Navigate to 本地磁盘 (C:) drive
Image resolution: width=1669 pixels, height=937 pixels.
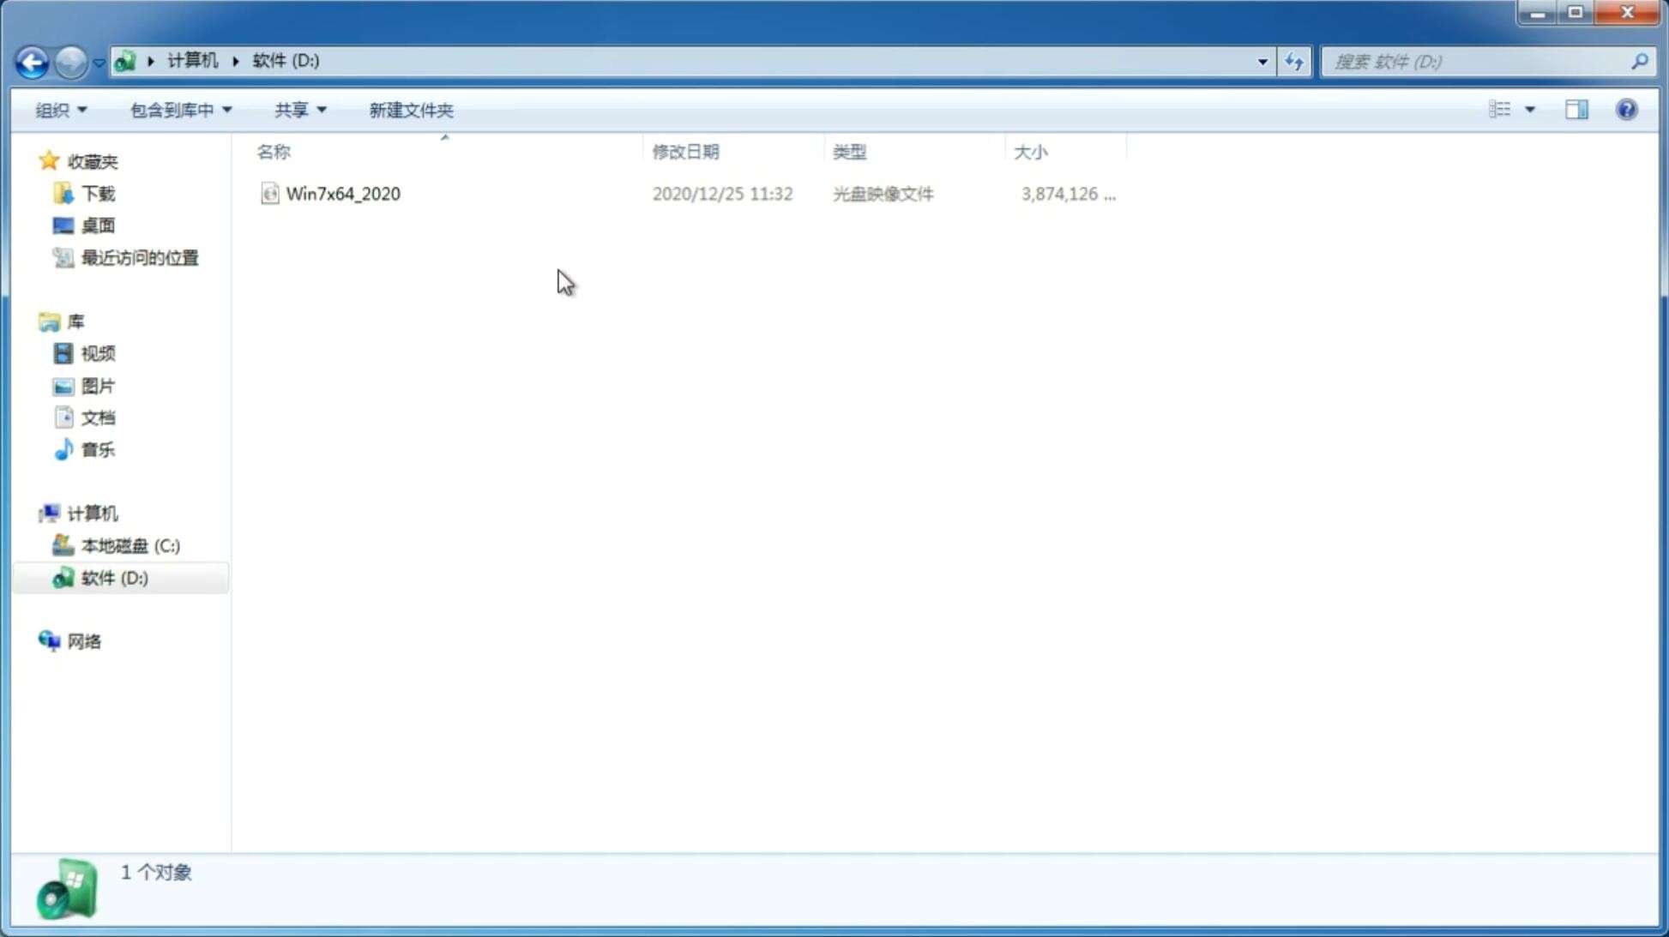pos(130,544)
